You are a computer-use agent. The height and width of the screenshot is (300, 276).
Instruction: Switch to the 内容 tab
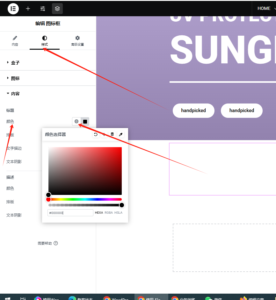click(15, 41)
